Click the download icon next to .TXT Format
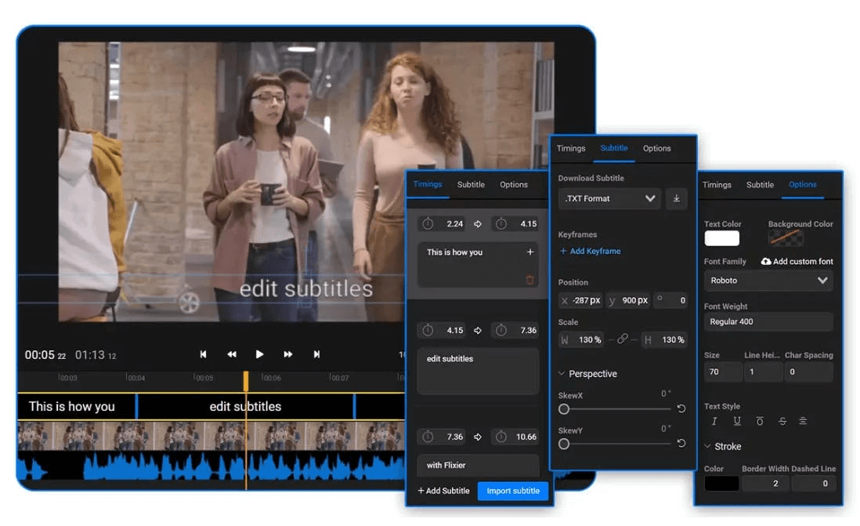The image size is (860, 526). [x=676, y=198]
